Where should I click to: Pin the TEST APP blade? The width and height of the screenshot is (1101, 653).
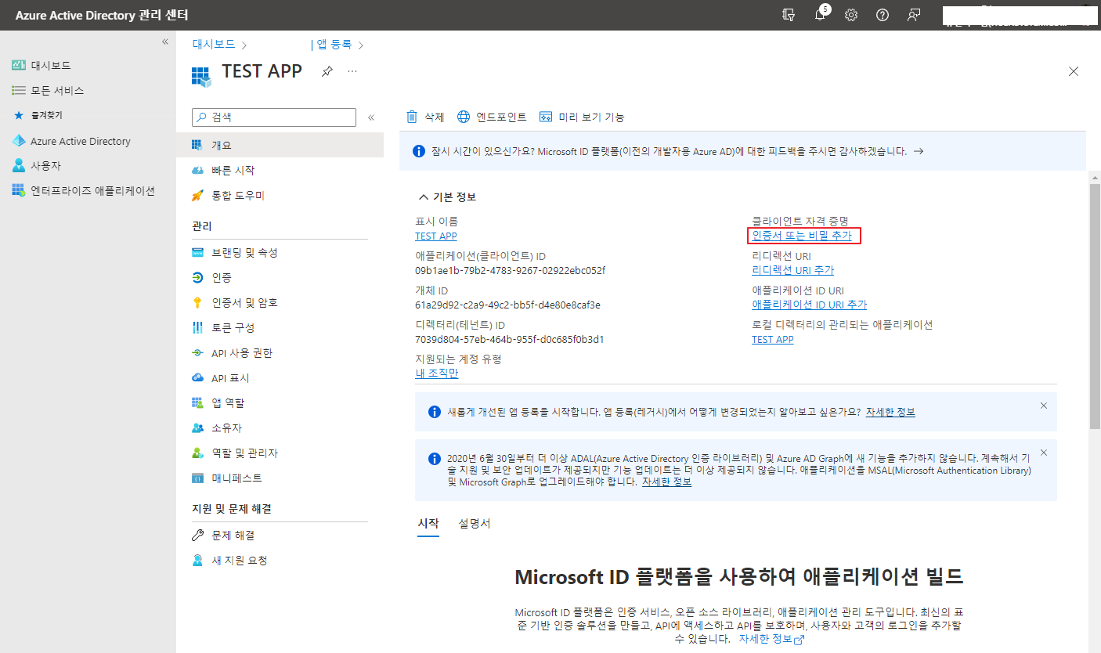pos(327,71)
